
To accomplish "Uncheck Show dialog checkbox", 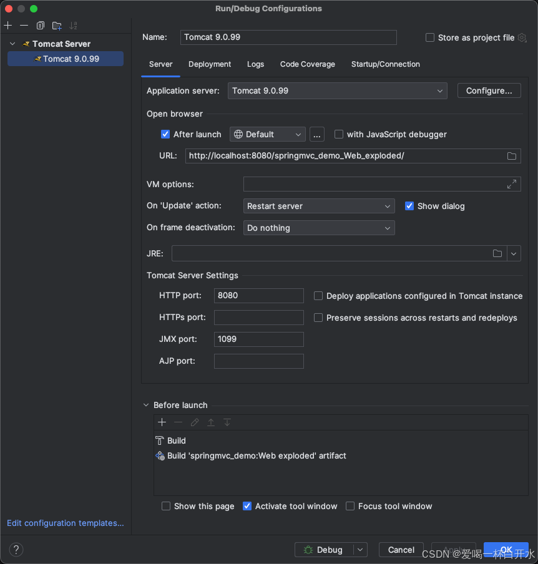I will coord(409,206).
